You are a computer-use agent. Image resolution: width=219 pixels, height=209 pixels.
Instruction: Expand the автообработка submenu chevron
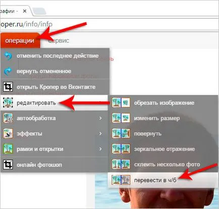coord(100,118)
